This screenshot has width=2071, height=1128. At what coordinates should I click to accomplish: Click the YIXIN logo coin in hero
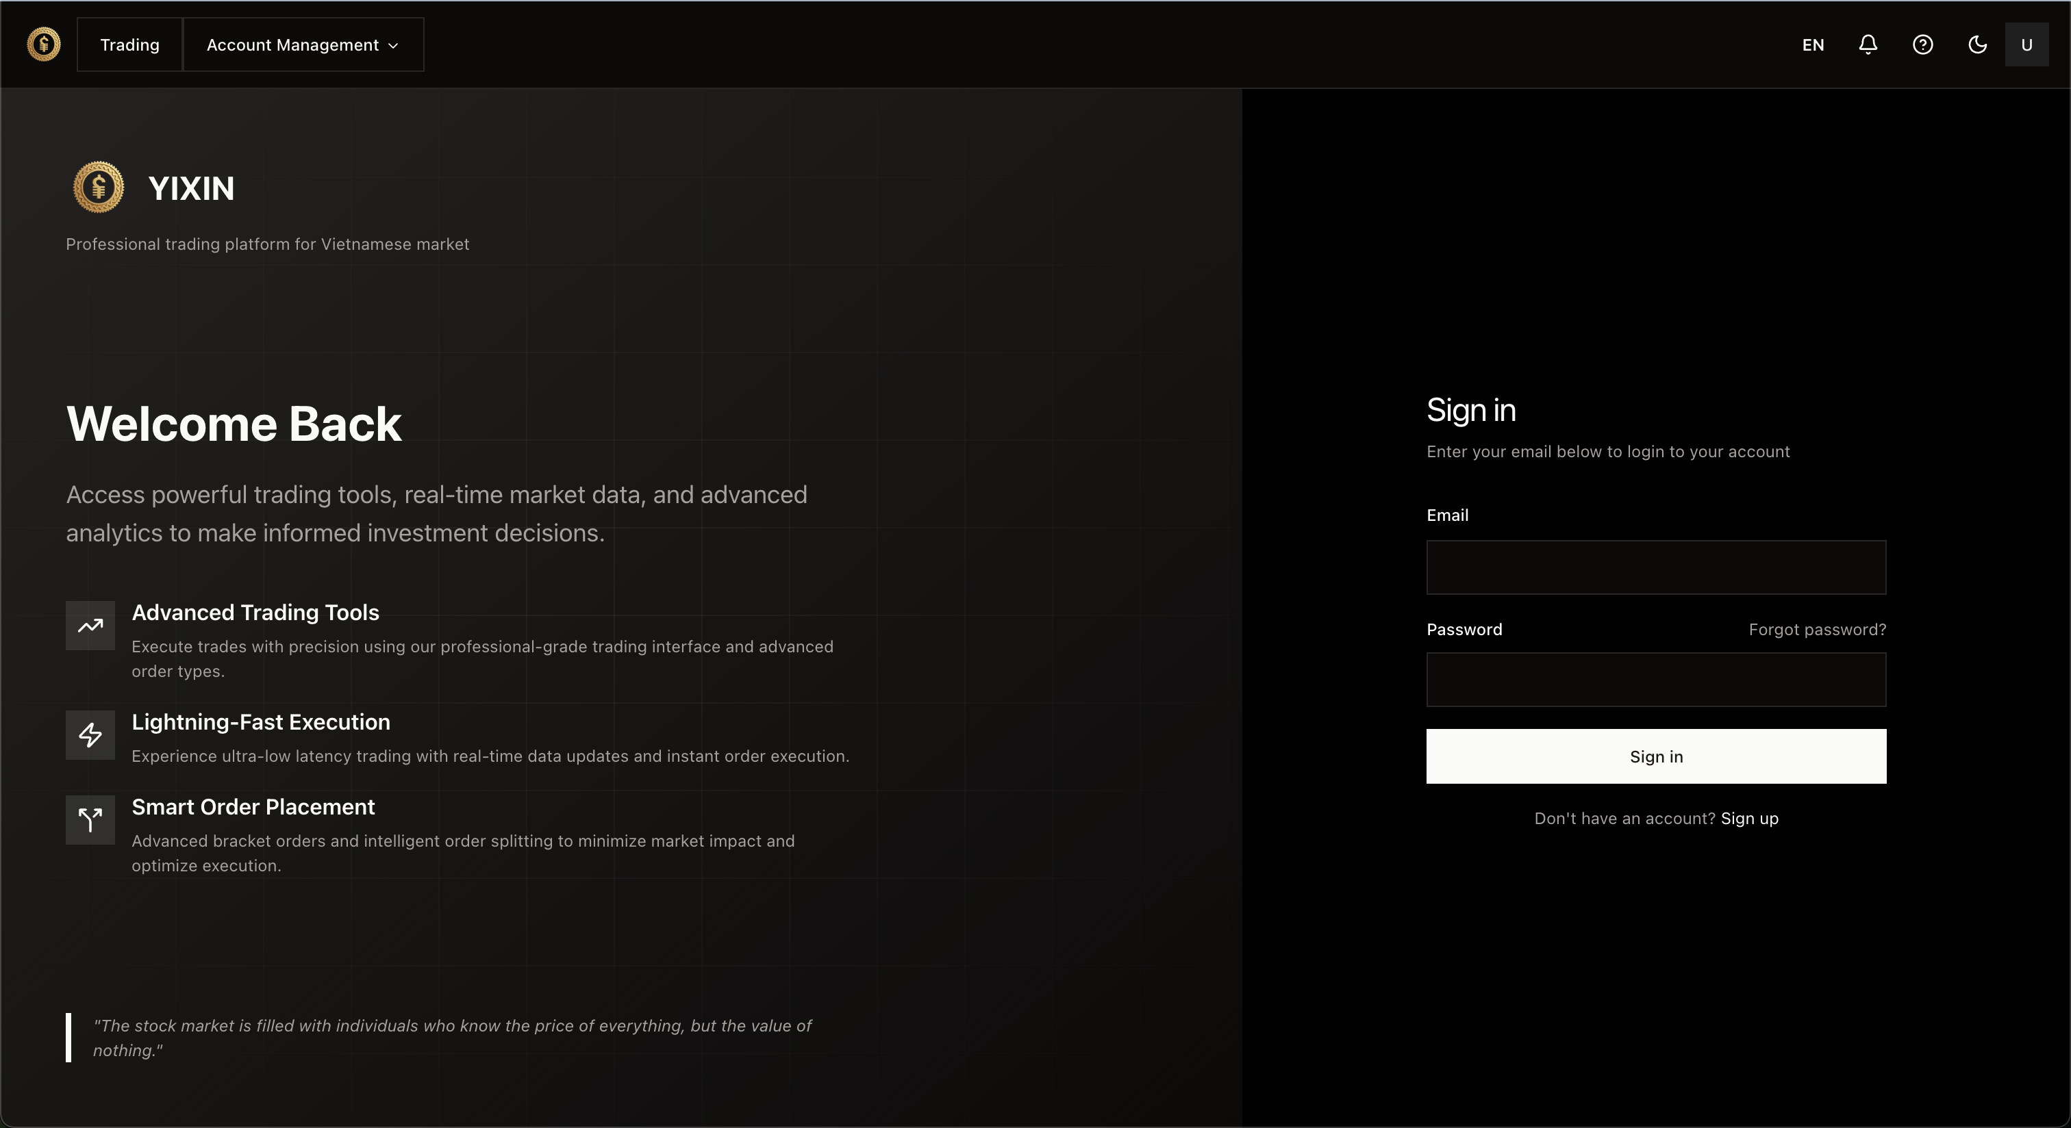click(x=98, y=187)
